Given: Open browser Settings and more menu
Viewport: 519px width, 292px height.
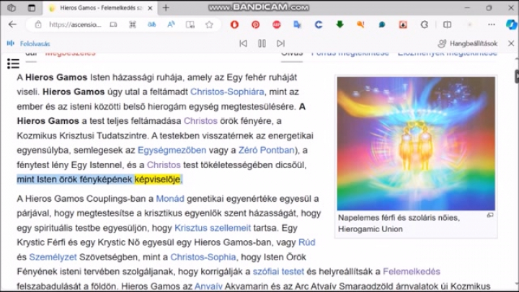Looking at the screenshot, I should pos(492,25).
